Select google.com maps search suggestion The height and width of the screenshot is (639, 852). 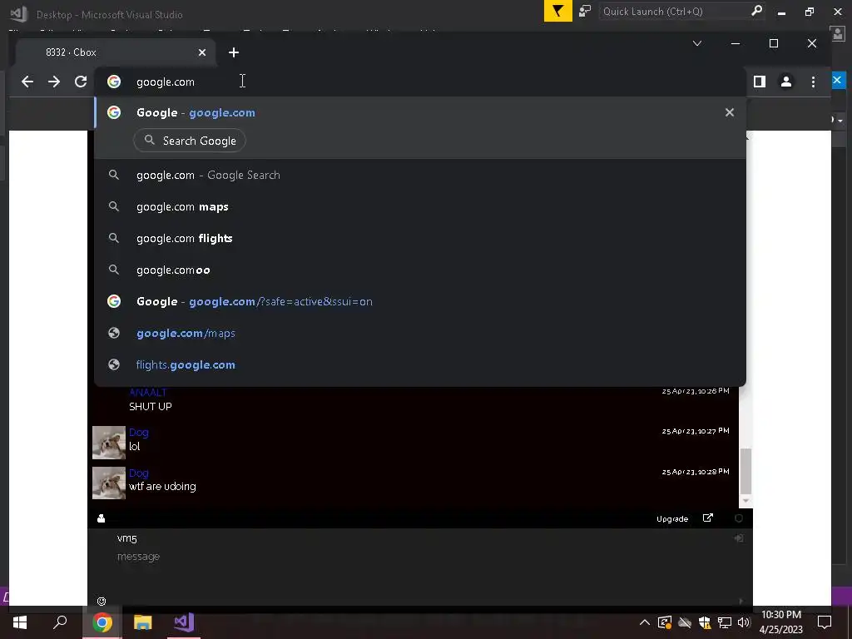tap(420, 206)
